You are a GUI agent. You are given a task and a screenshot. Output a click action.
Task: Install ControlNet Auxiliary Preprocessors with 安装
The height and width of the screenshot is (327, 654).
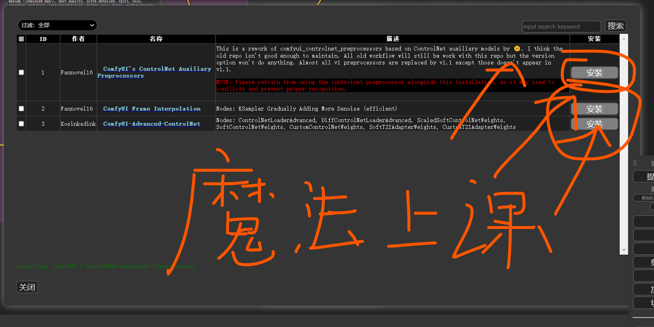pos(594,73)
